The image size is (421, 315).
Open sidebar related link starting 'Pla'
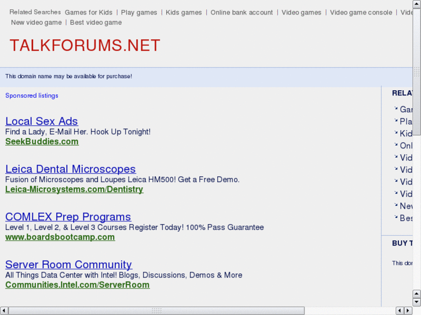click(406, 121)
